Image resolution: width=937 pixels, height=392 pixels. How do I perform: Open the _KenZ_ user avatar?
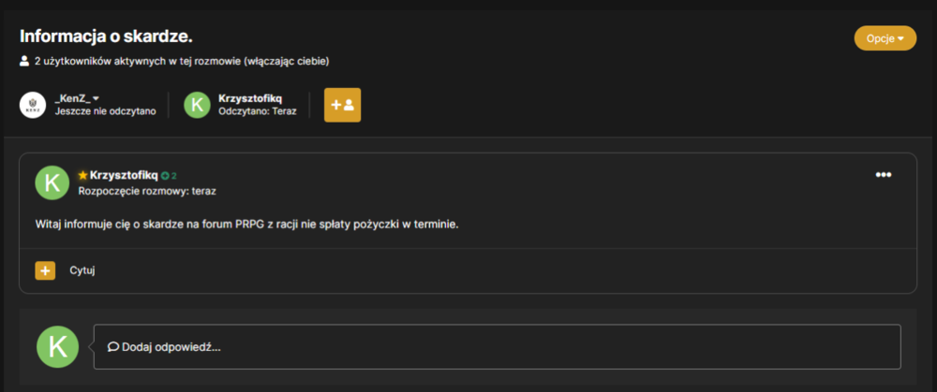click(x=33, y=105)
